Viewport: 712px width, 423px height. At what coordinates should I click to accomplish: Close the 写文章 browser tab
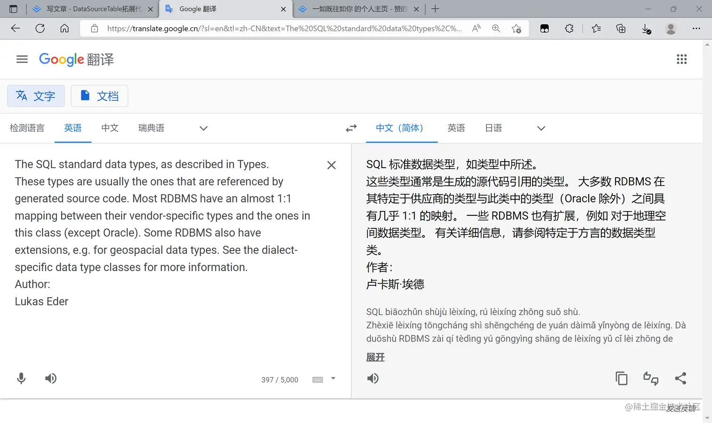151,9
